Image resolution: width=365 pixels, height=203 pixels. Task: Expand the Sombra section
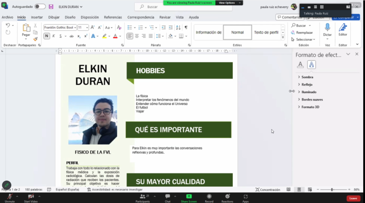point(307,77)
